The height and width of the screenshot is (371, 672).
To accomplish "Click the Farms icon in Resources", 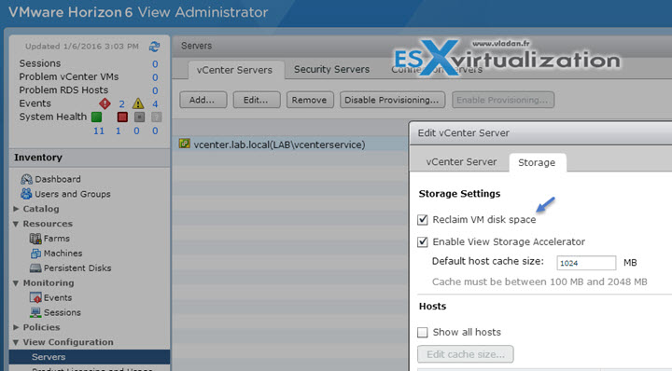I will click(x=35, y=239).
